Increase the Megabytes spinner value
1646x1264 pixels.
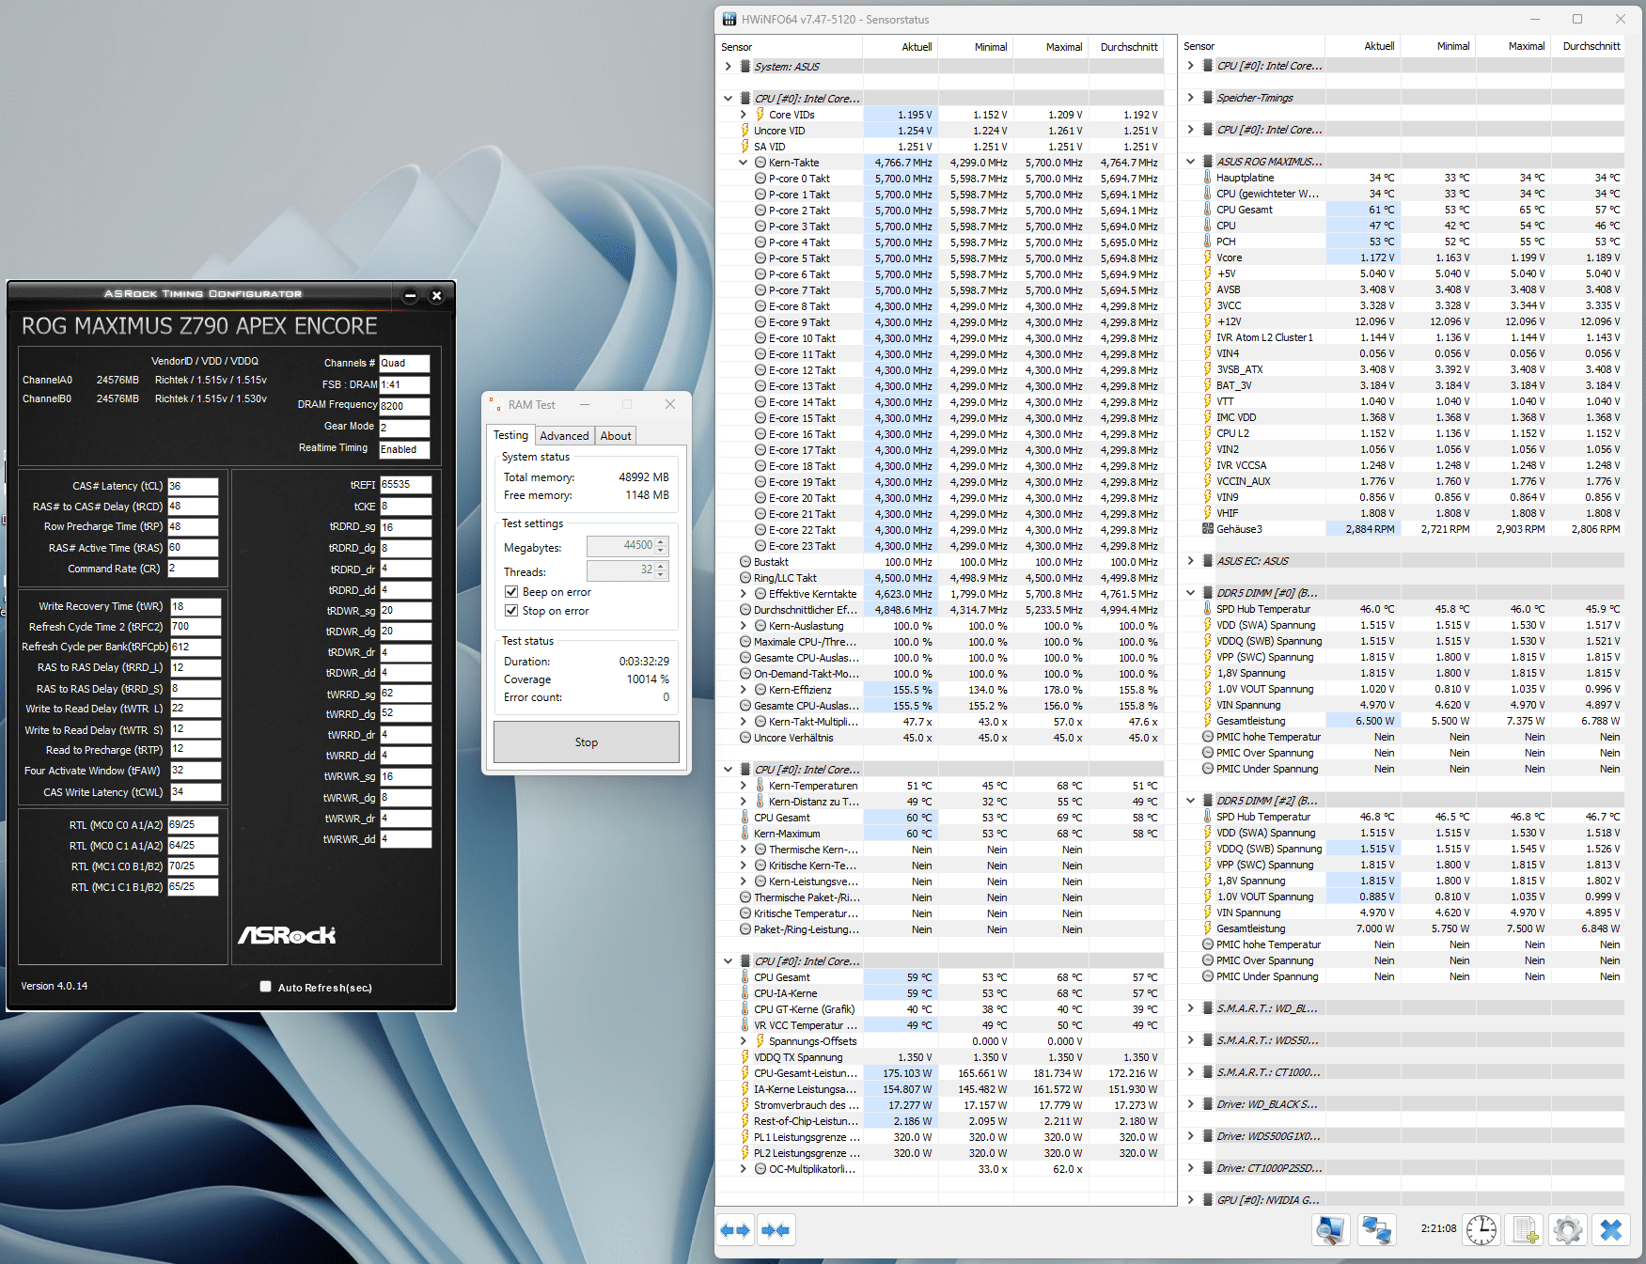tap(662, 541)
